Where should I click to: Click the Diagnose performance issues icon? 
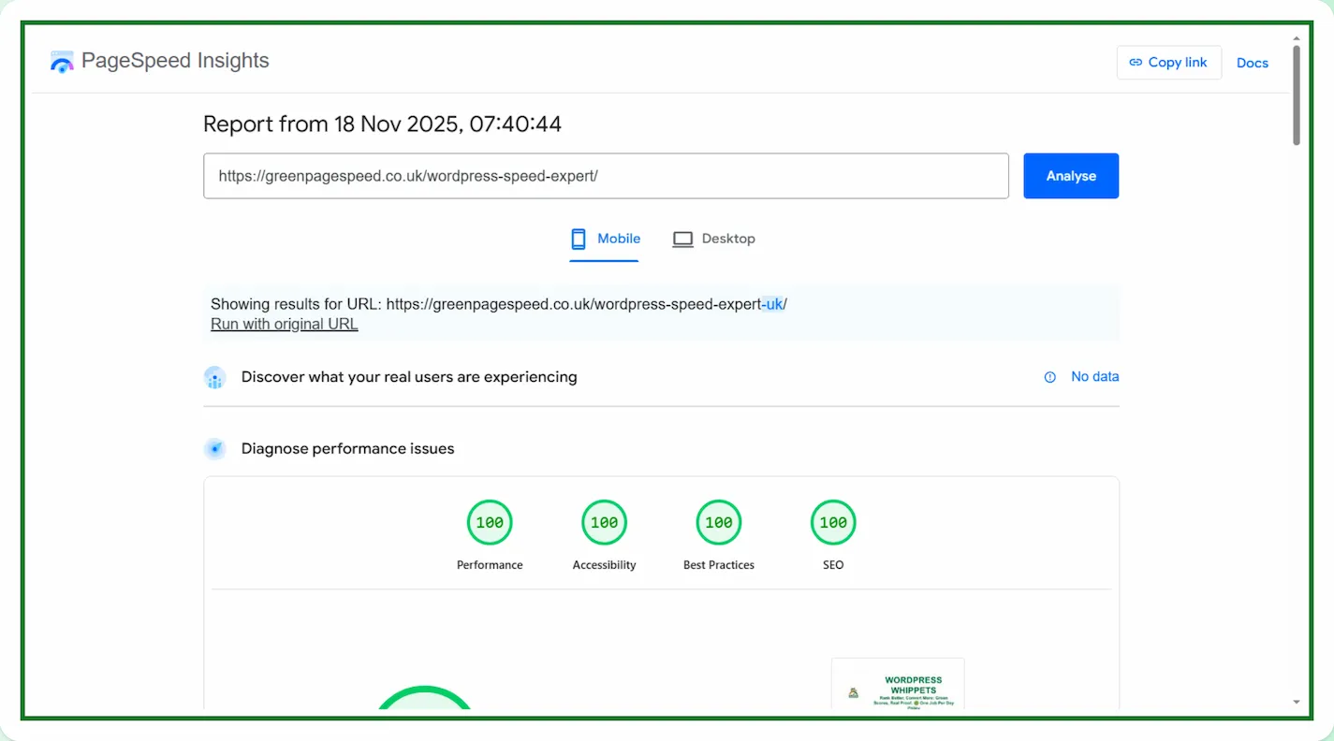(x=214, y=449)
